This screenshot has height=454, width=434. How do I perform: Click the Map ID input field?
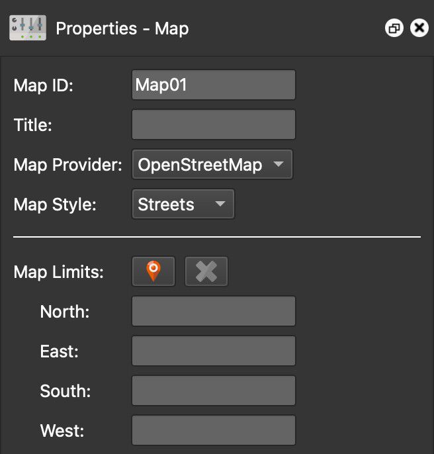(214, 85)
